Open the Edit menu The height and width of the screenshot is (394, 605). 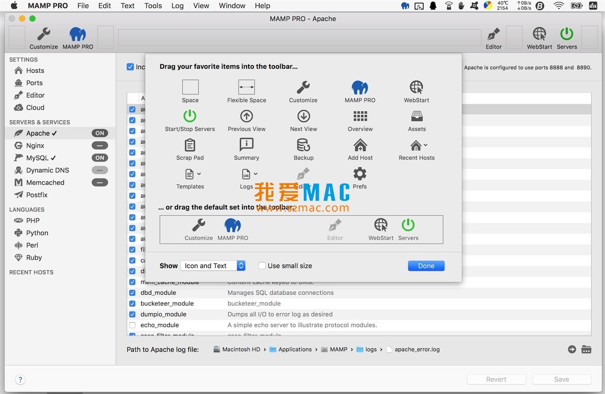click(x=105, y=6)
